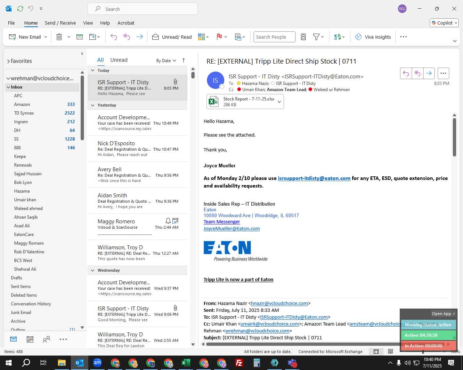Focus the Search People field
This screenshot has height=370, width=463.
click(275, 37)
